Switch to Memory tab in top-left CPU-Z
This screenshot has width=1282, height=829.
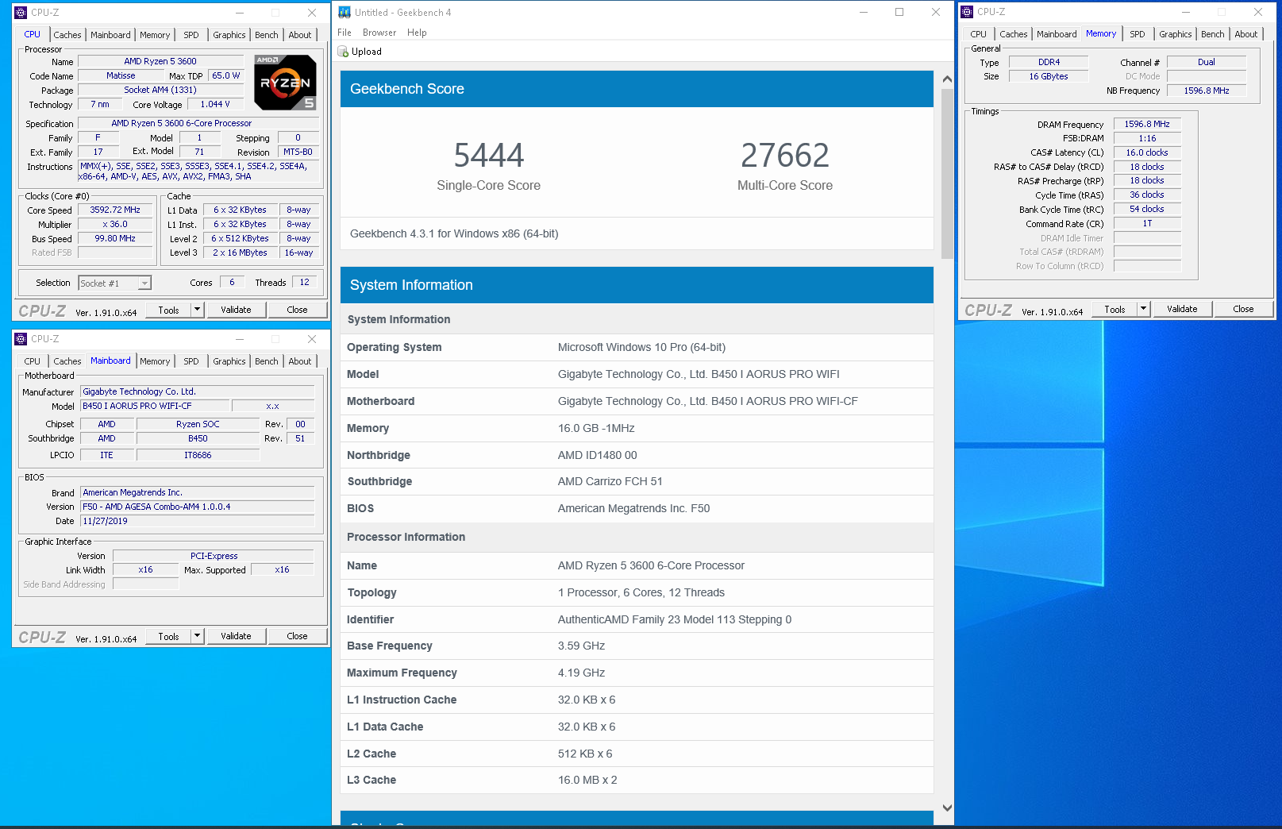[155, 35]
